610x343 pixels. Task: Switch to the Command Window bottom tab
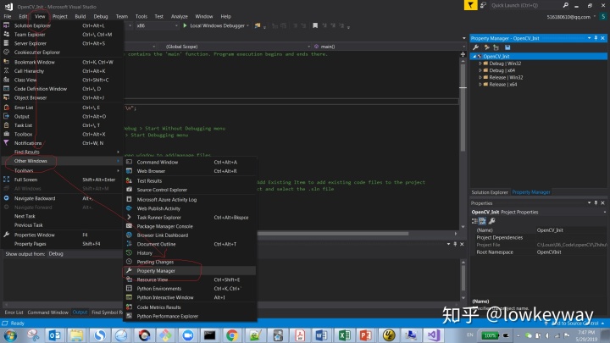pyautogui.click(x=47, y=313)
